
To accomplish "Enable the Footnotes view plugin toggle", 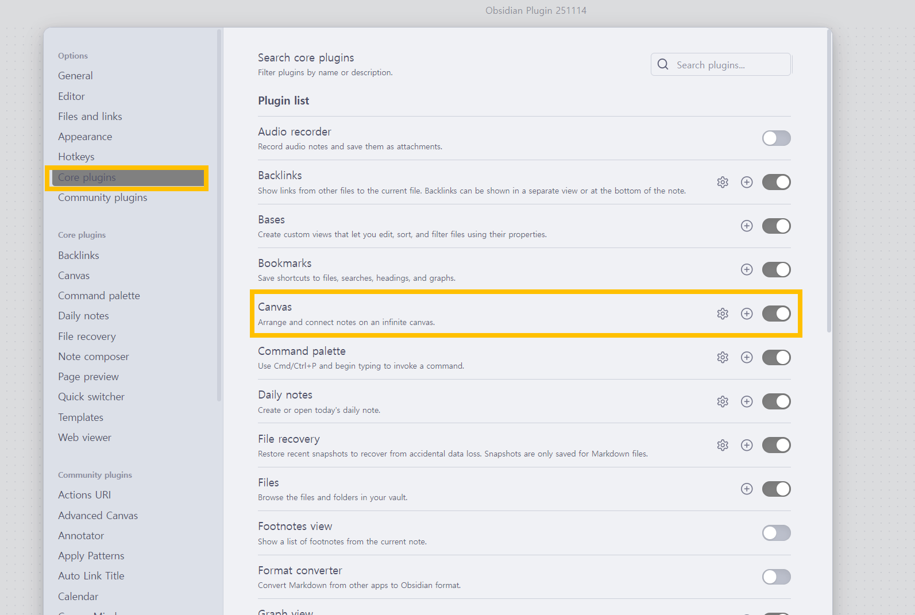I will click(777, 533).
